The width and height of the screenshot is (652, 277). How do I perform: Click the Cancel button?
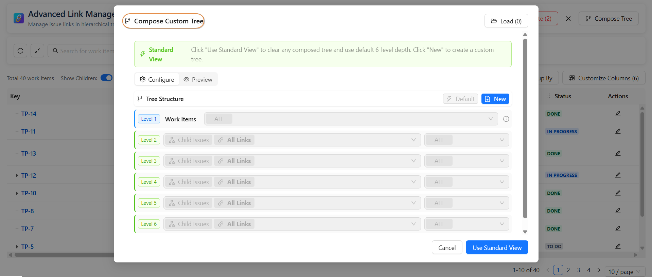click(x=447, y=248)
